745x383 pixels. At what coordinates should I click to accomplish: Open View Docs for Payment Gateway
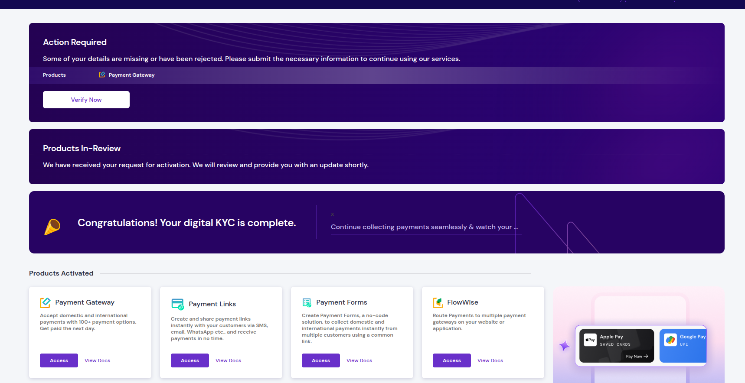click(98, 360)
